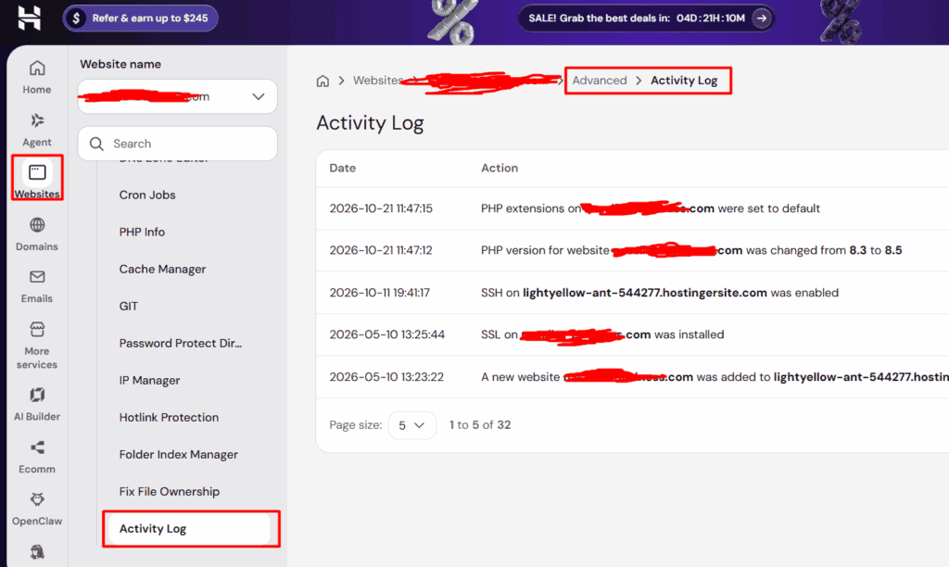
Task: Click the Action column header
Action: [x=500, y=169]
